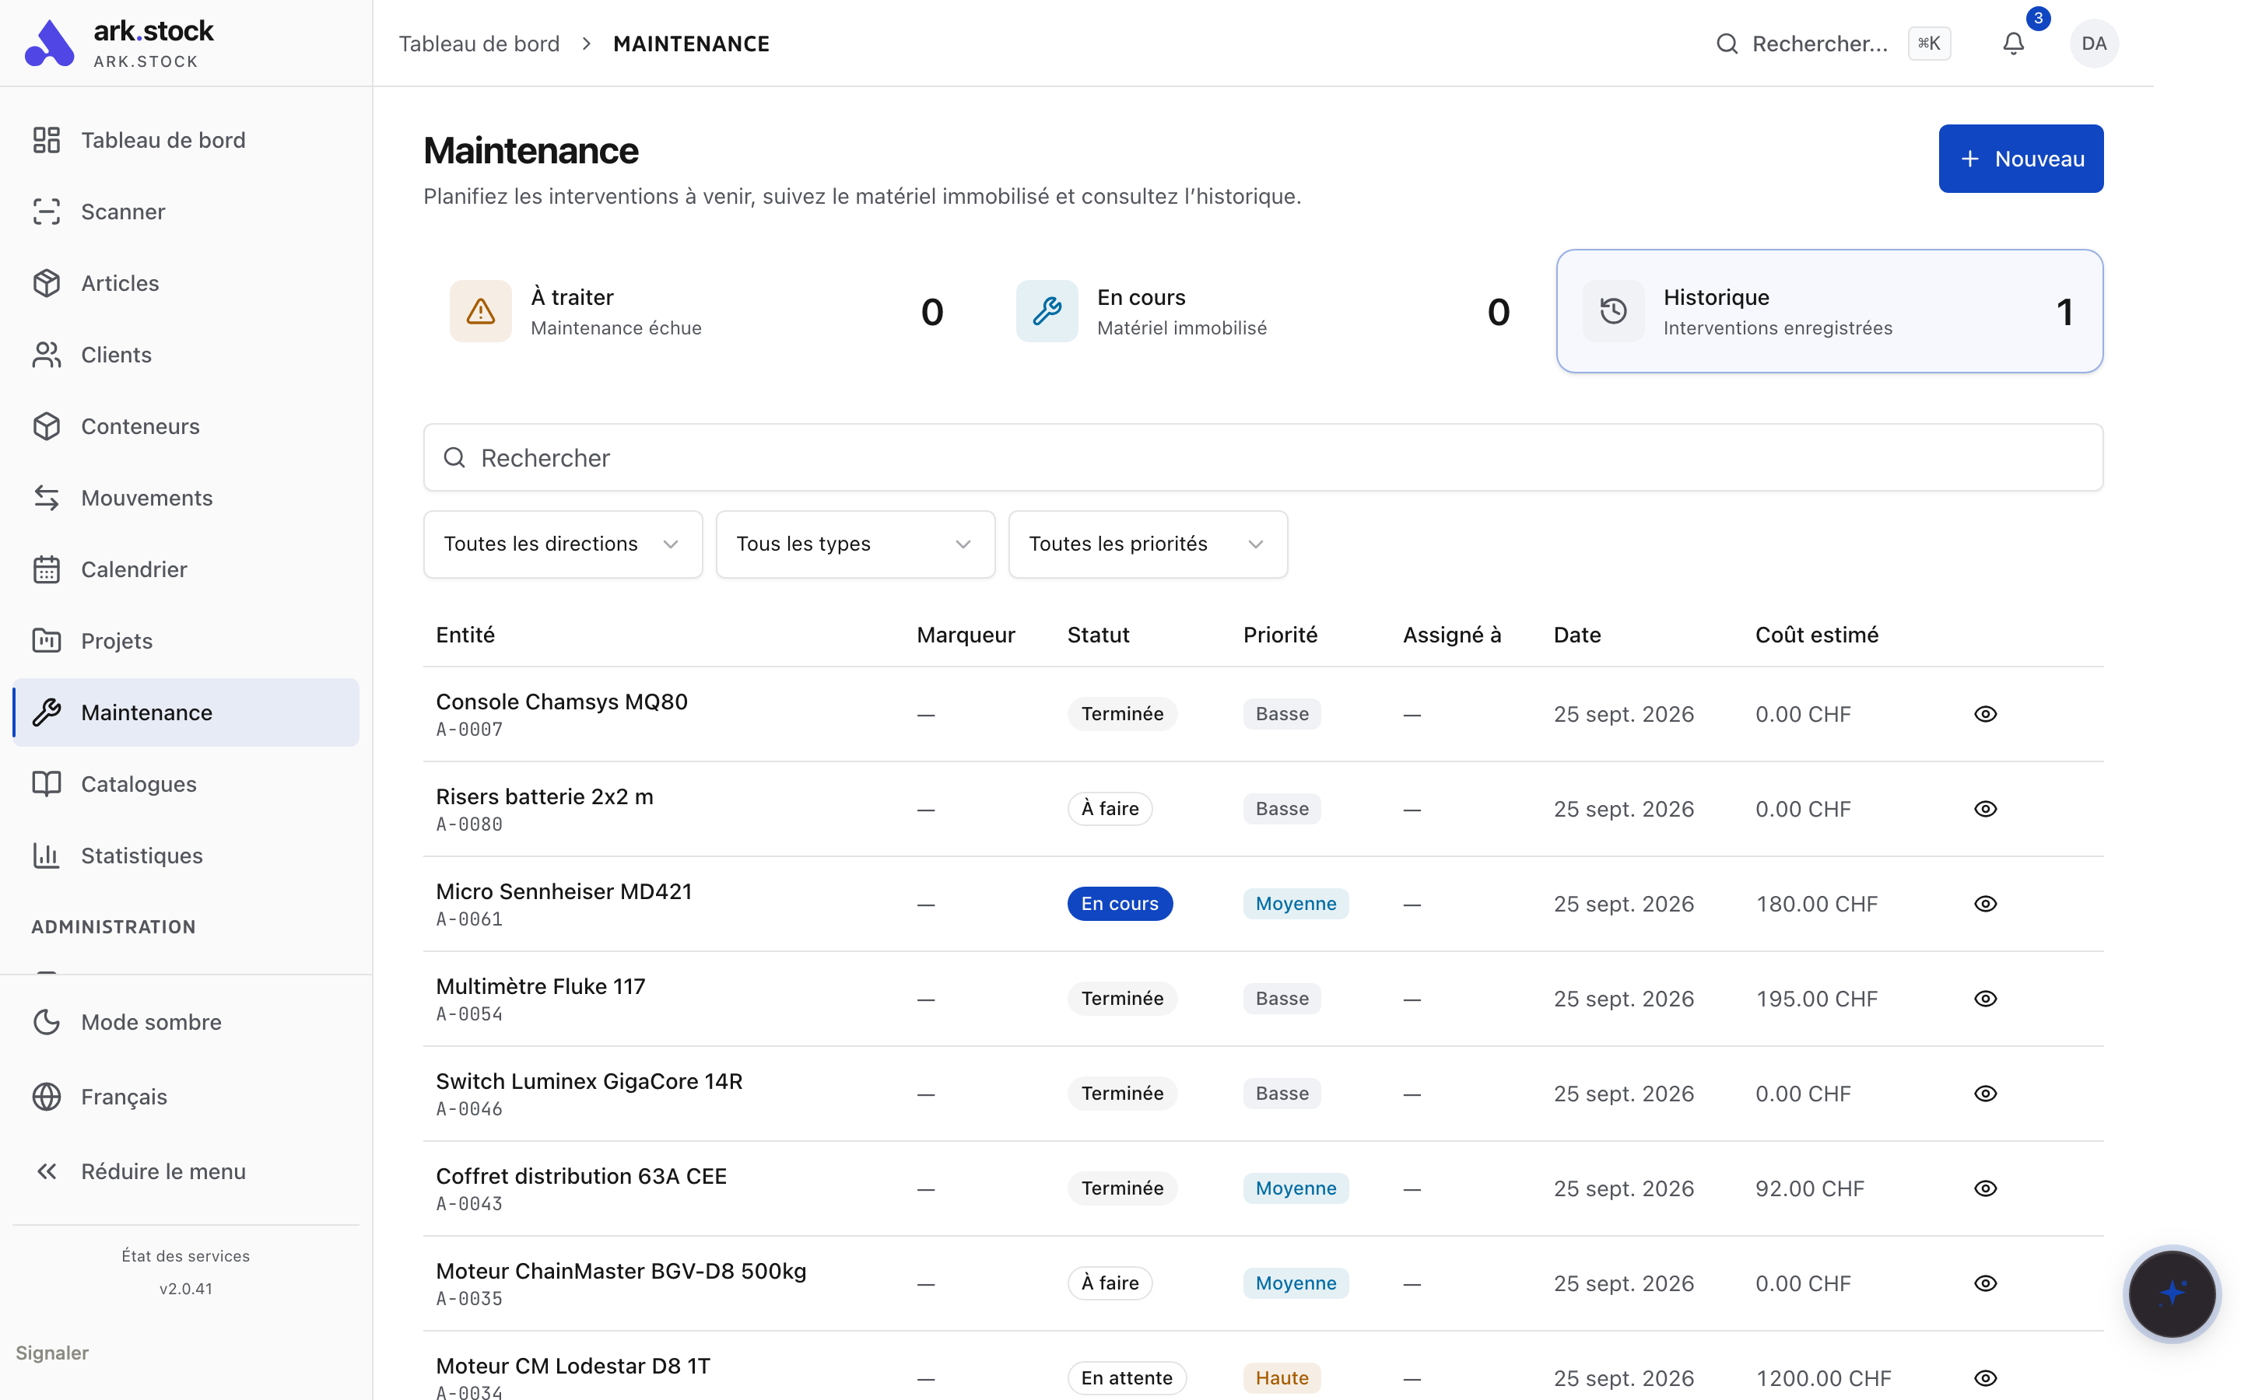
Task: Click the Projets folder icon
Action: click(47, 641)
